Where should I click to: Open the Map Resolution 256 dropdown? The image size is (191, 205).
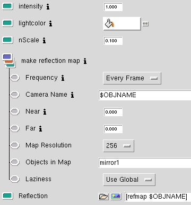pyautogui.click(x=118, y=146)
